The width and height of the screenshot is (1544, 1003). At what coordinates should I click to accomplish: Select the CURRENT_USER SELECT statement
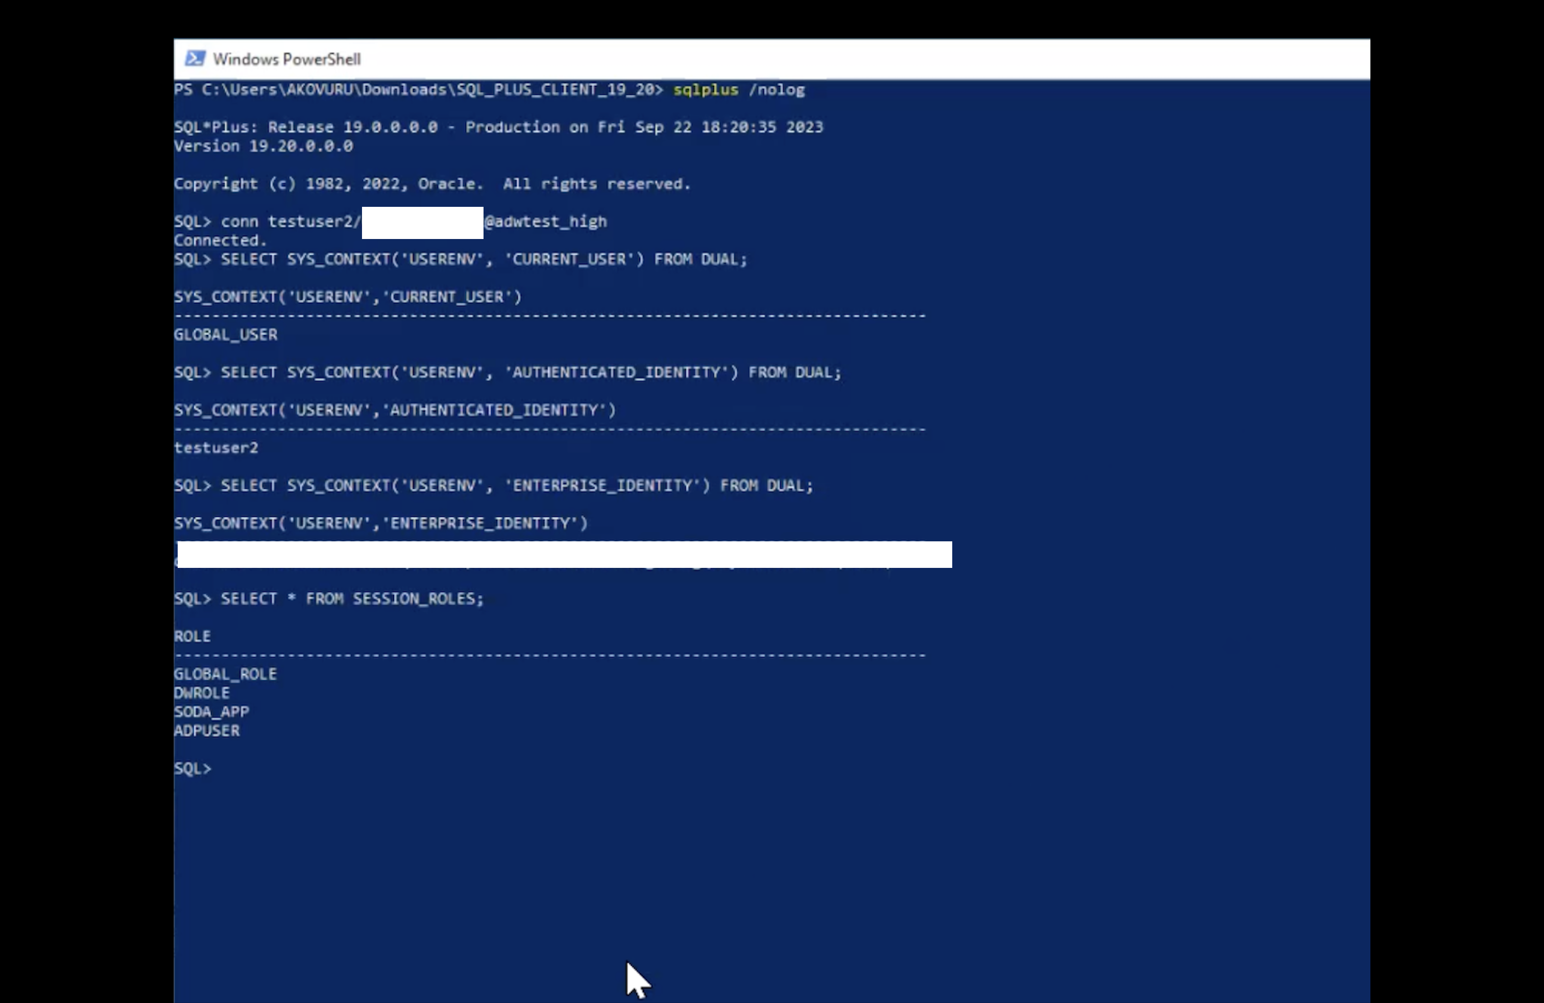(484, 259)
